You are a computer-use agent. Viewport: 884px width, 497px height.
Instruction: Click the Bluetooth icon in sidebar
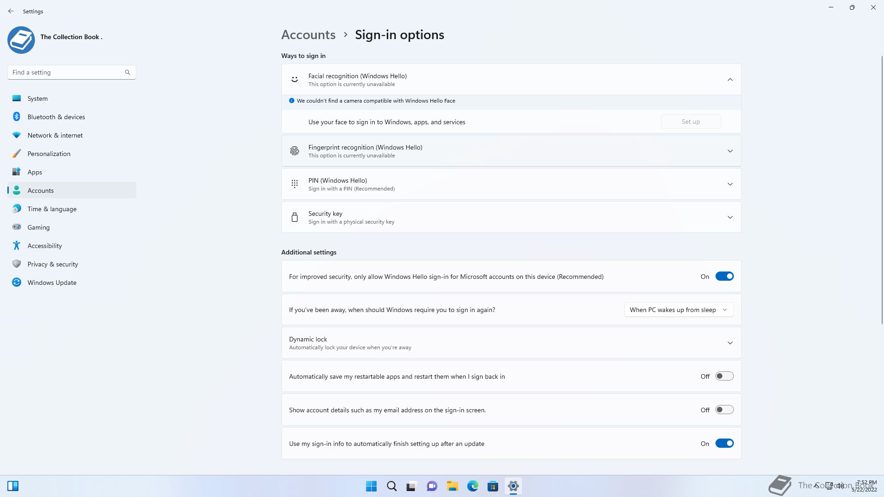coord(17,116)
